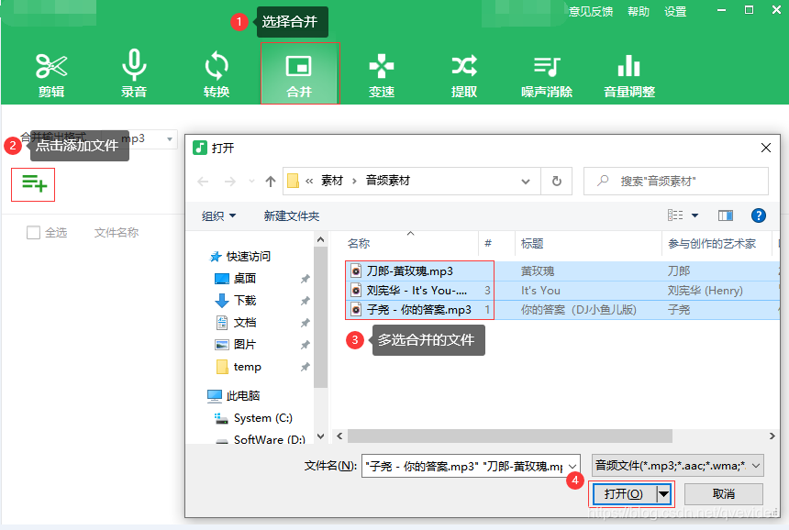Click 新建文件夹 new folder button
This screenshot has width=789, height=530.
[292, 216]
